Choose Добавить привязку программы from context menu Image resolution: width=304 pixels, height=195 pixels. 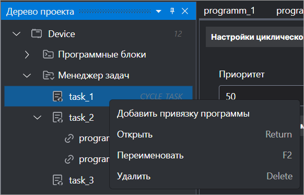(x=205, y=113)
